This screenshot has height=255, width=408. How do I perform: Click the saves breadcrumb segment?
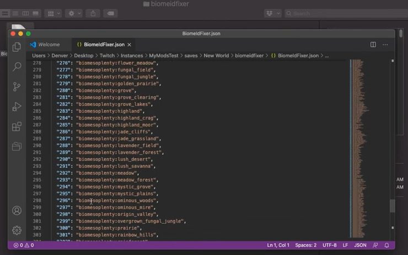pos(191,56)
